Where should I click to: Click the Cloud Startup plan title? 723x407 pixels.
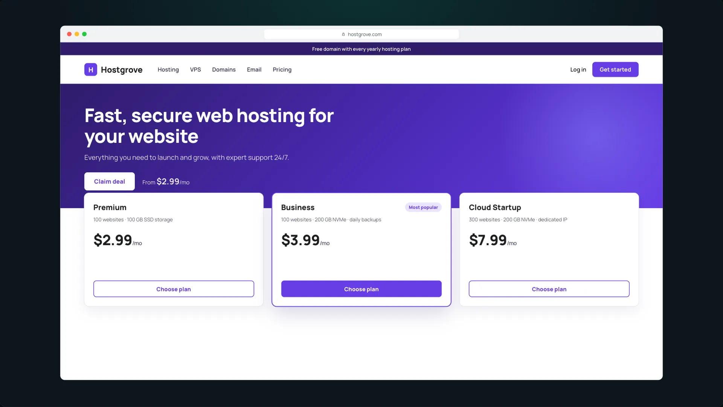pos(495,208)
